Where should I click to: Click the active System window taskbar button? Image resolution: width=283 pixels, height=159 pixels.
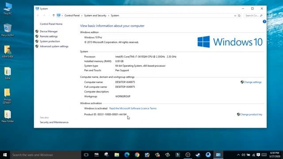pos(218,155)
